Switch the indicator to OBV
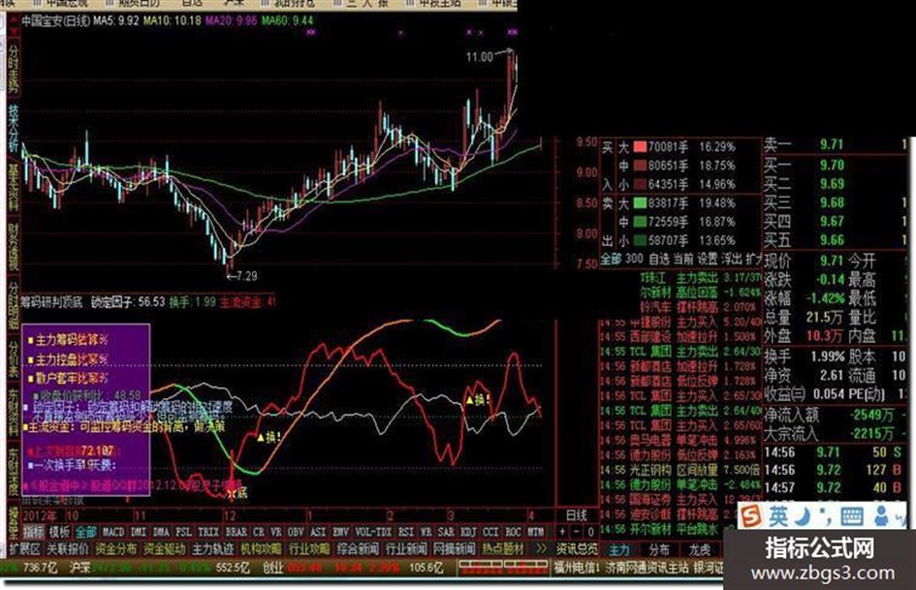 [x=297, y=532]
